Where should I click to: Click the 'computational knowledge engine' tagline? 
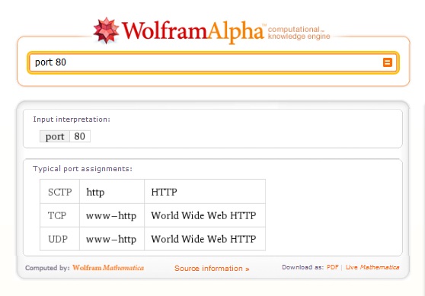click(x=299, y=33)
